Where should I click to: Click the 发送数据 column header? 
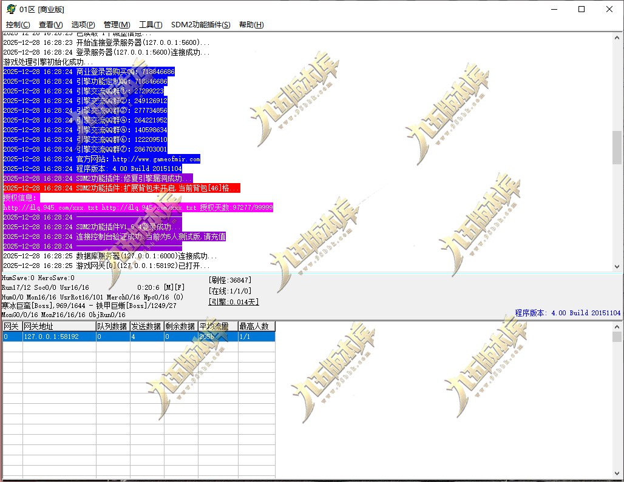coord(147,326)
